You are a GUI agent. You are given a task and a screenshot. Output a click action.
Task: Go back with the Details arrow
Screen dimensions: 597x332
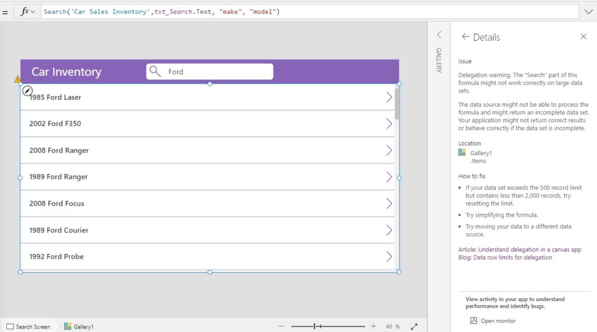point(465,37)
